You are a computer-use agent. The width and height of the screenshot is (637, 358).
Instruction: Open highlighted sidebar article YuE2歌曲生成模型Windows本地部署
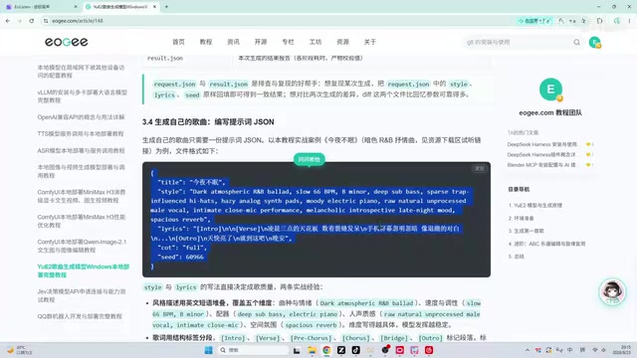[x=84, y=270]
